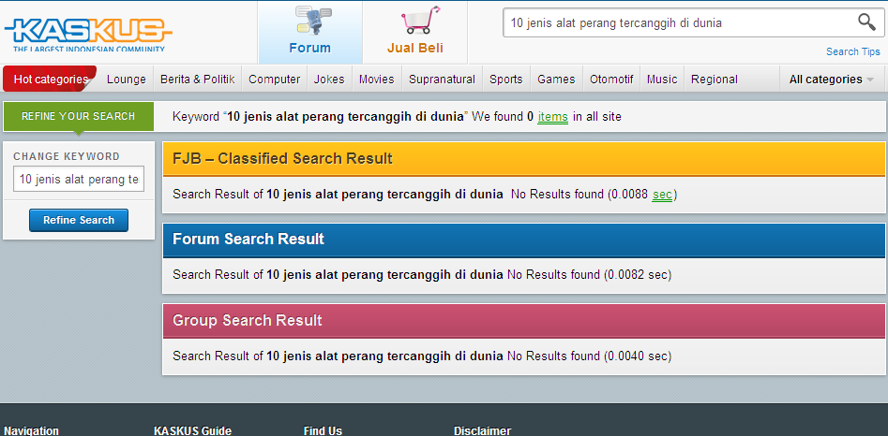Open the Forum section
888x436 pixels.
(x=309, y=32)
